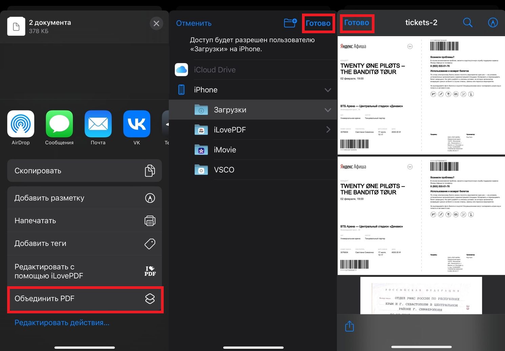Share via the Почта mail icon

click(98, 124)
